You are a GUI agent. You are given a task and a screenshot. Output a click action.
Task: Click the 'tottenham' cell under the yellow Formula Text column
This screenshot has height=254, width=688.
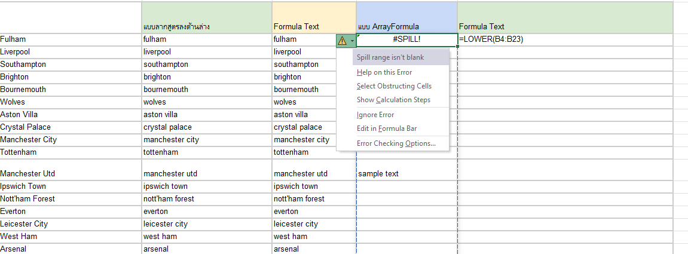point(314,152)
